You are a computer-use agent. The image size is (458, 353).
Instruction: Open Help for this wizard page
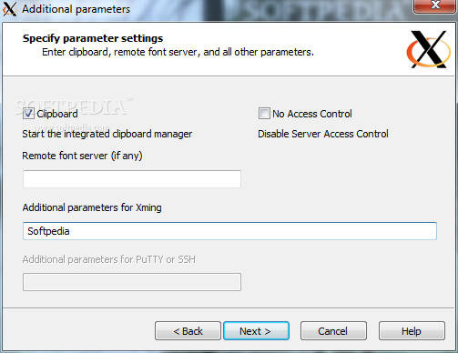click(x=412, y=331)
